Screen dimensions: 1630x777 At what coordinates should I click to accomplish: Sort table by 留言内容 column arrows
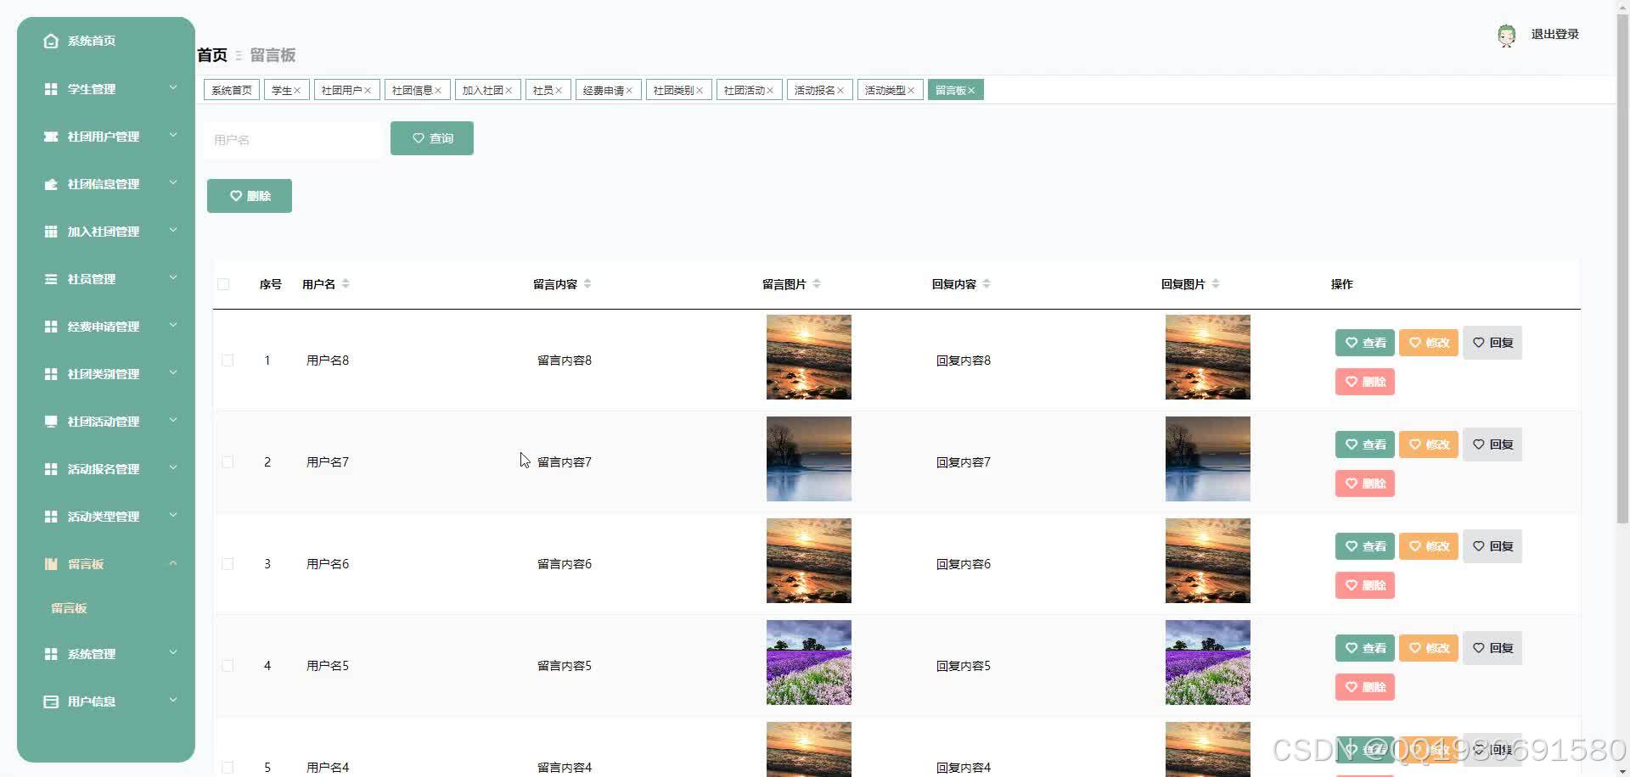coord(587,284)
